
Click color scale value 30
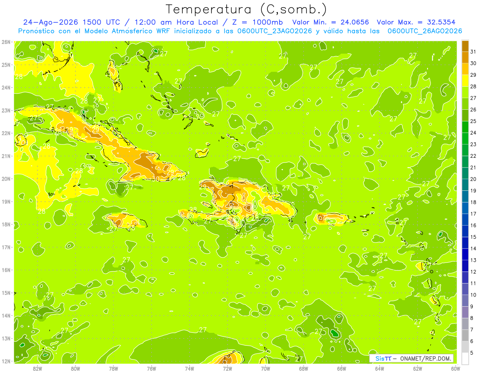(x=474, y=63)
